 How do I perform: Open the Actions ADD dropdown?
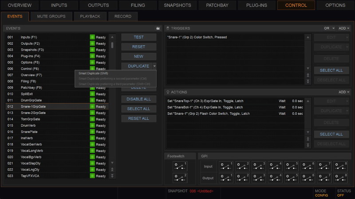[342, 92]
